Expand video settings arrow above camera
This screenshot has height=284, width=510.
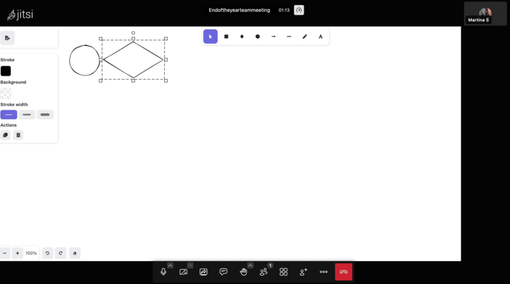[x=190, y=265]
